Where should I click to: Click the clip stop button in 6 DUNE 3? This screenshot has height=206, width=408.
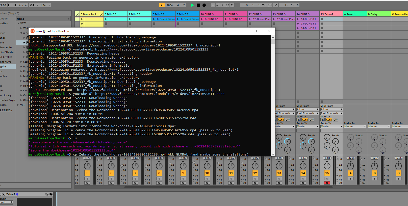(106, 24)
